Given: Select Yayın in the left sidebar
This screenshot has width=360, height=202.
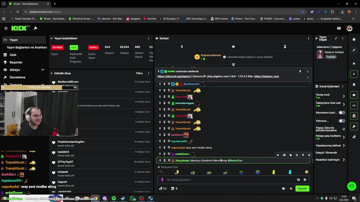Looking at the screenshot, I should click(24, 40).
